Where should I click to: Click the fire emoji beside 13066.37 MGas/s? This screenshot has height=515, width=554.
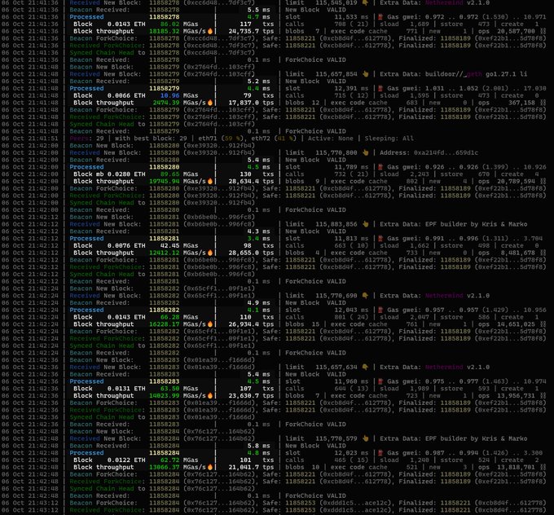[x=210, y=467]
